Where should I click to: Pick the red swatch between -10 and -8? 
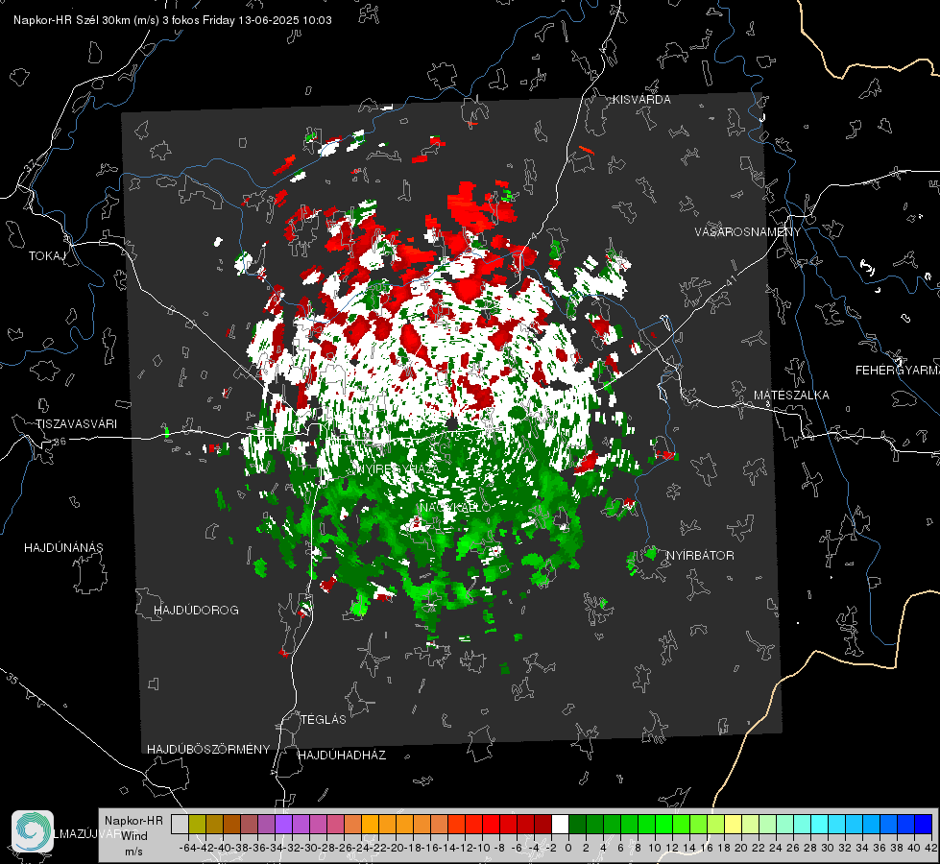(491, 824)
